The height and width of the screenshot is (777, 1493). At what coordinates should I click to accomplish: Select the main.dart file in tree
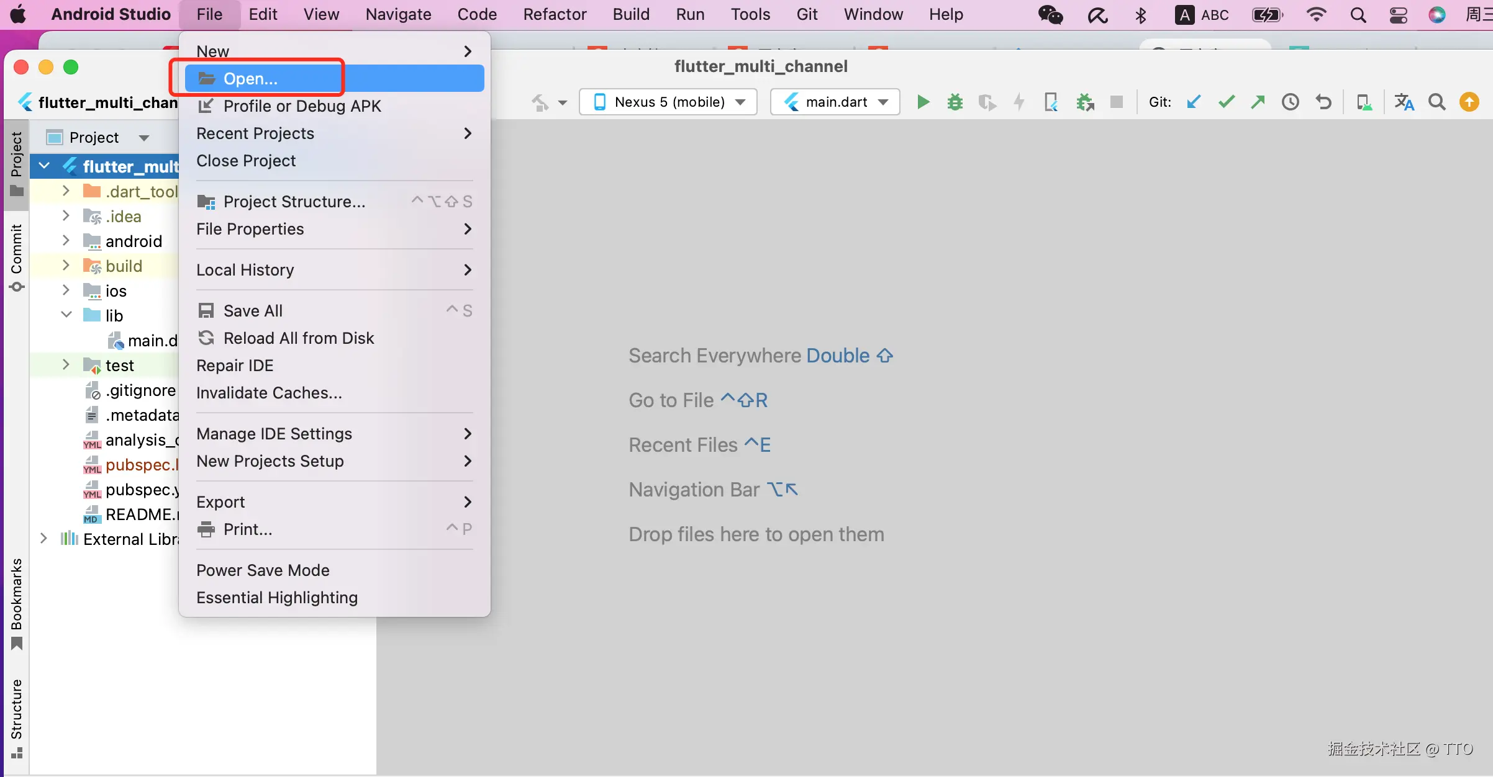point(151,340)
